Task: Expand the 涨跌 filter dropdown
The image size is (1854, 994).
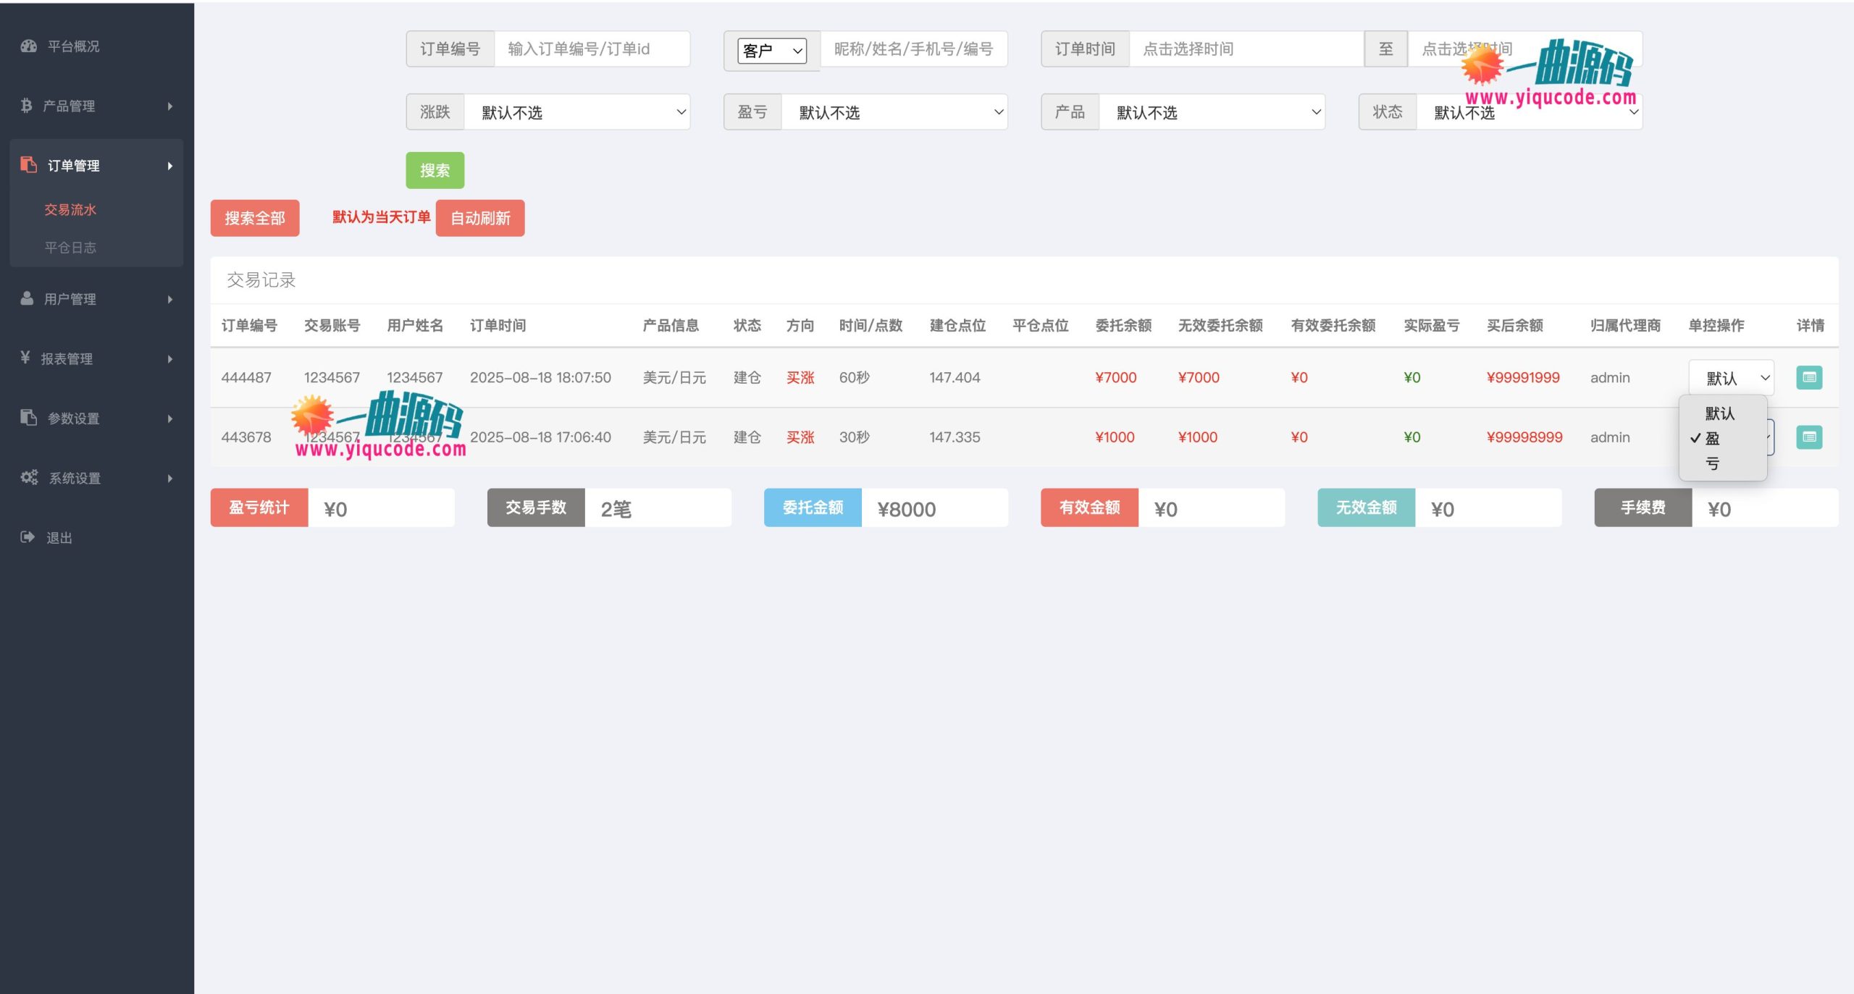Action: 576,112
